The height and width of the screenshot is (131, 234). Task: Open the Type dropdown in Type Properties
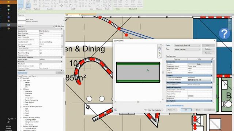click(x=187, y=49)
